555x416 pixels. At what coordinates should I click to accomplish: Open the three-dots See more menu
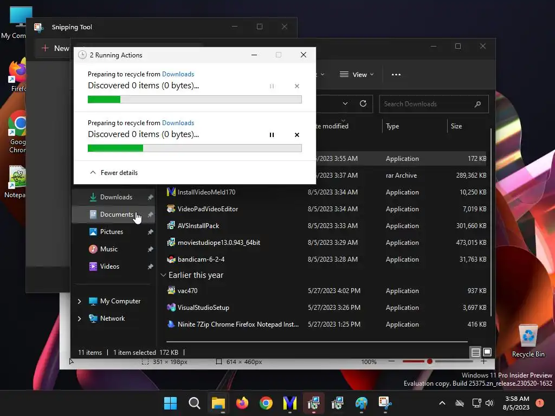coord(396,75)
